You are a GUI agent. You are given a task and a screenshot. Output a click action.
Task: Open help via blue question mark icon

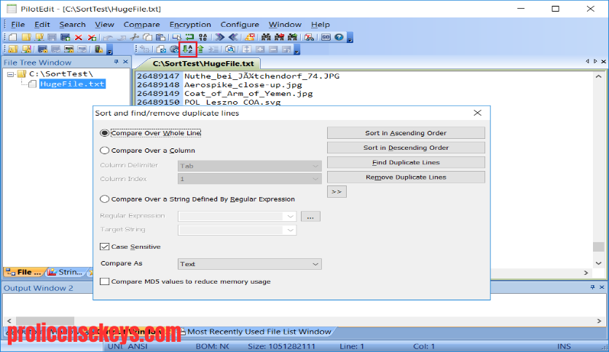339,37
